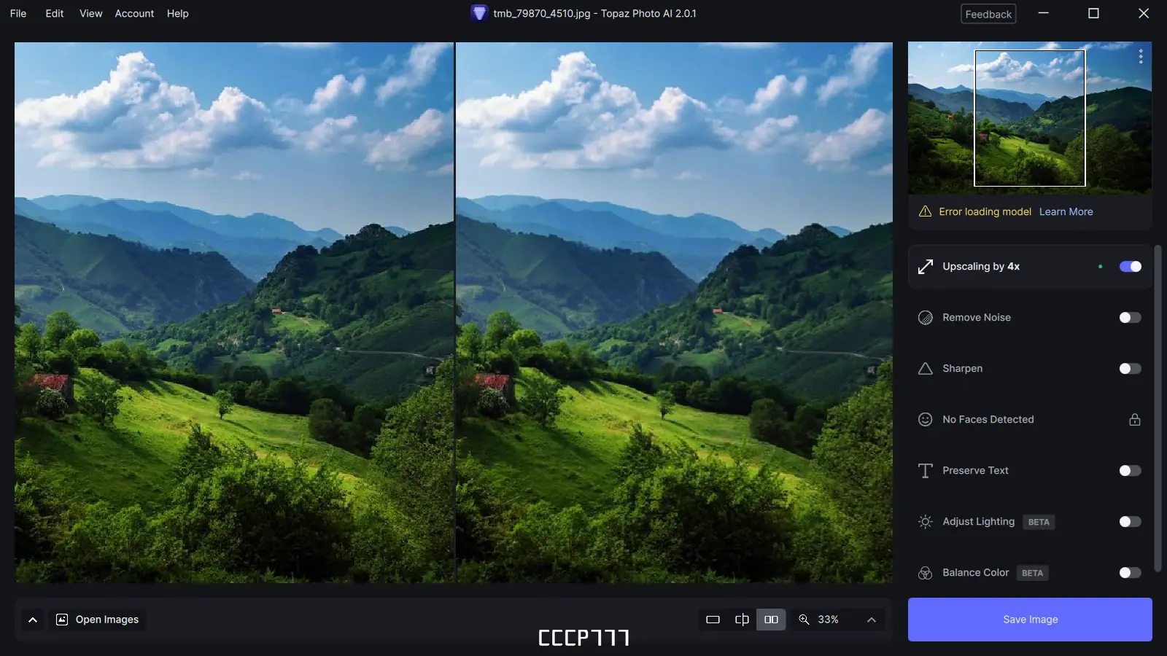Image resolution: width=1167 pixels, height=656 pixels.
Task: Switch to side-by-side comparison view
Action: point(771,620)
